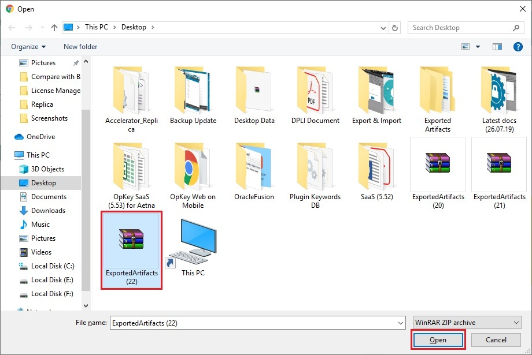Select the Export & Import folder
The width and height of the screenshot is (532, 355).
pos(376,94)
